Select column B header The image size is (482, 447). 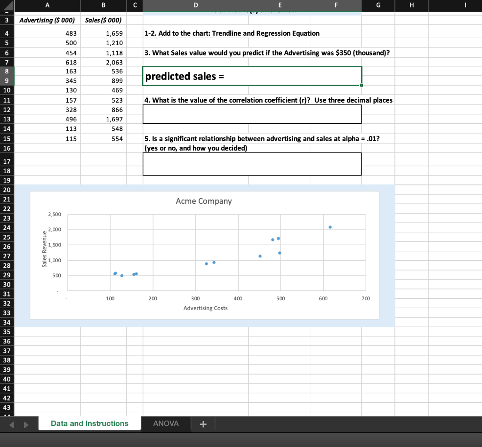tap(104, 5)
